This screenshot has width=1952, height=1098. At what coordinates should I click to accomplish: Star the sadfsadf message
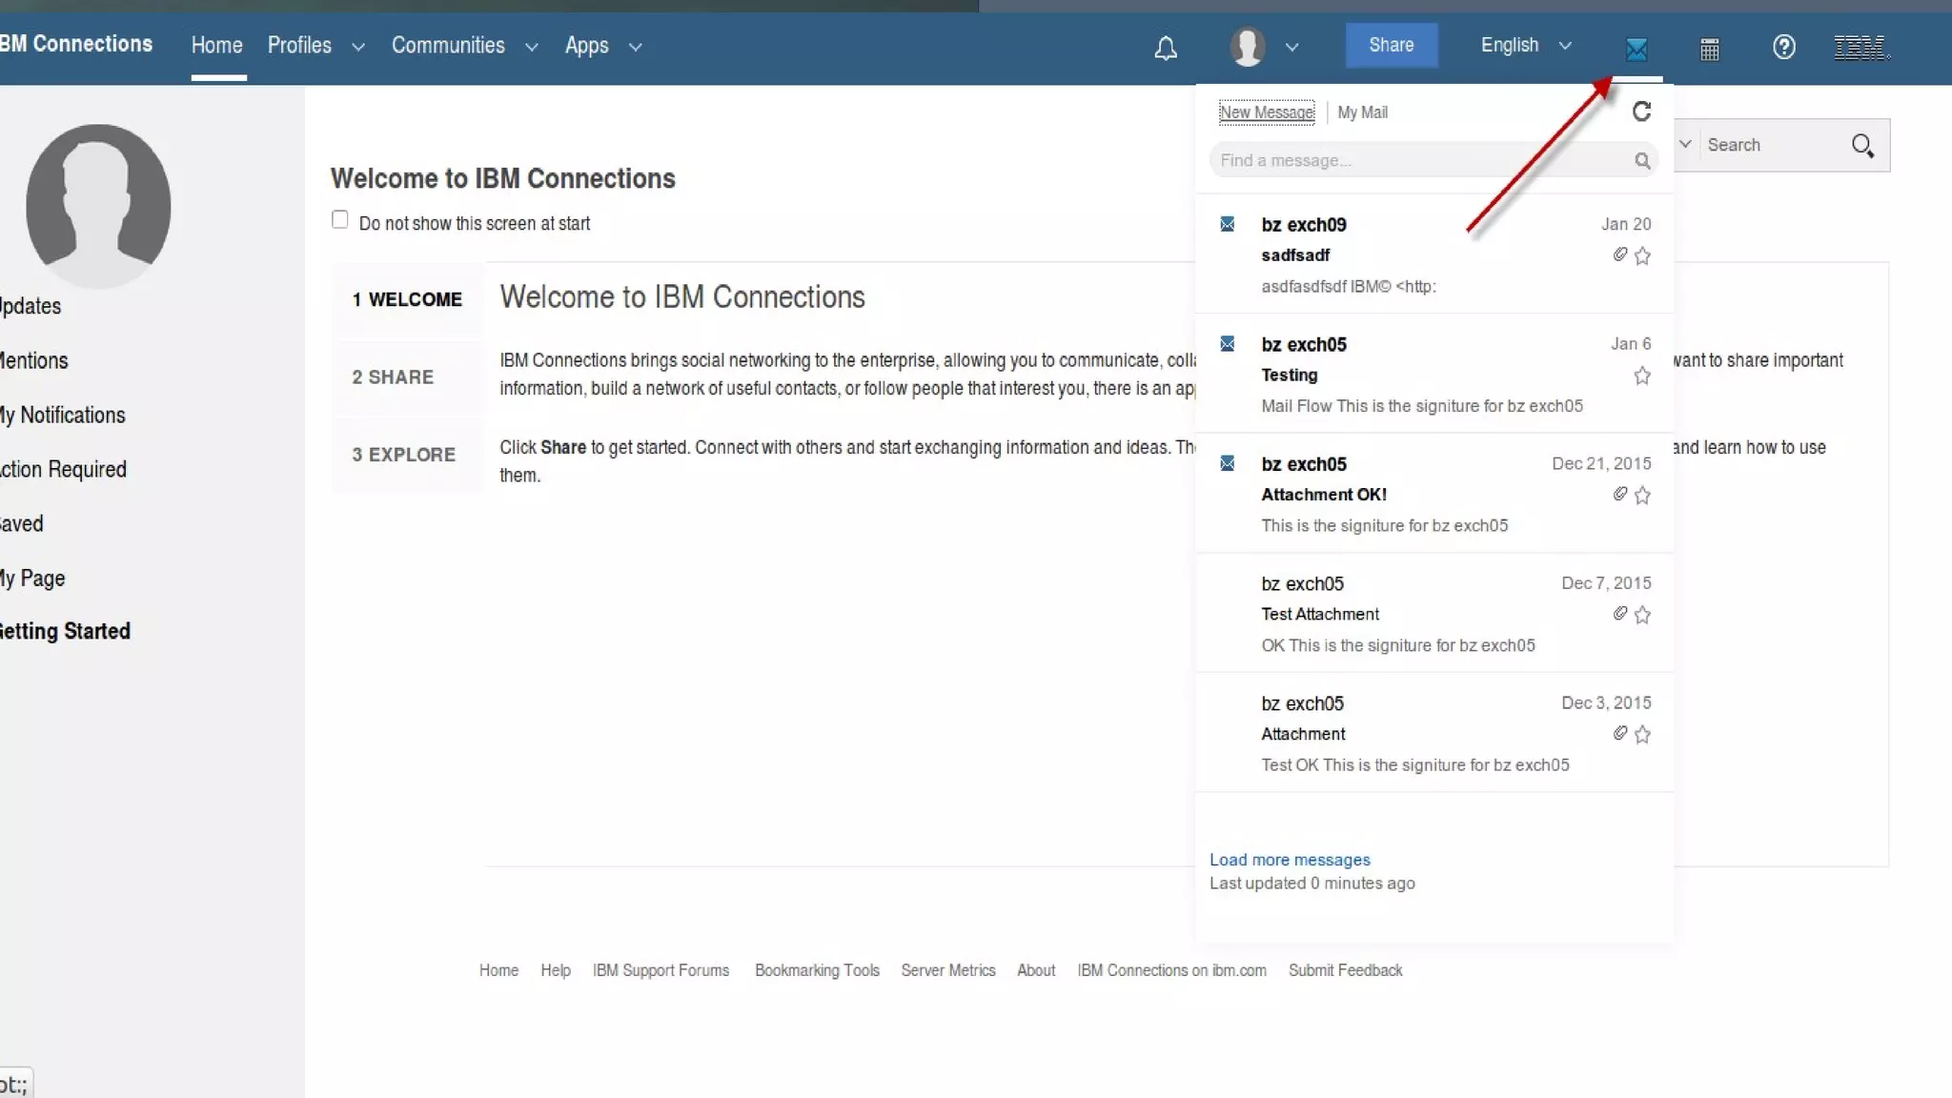[1642, 255]
